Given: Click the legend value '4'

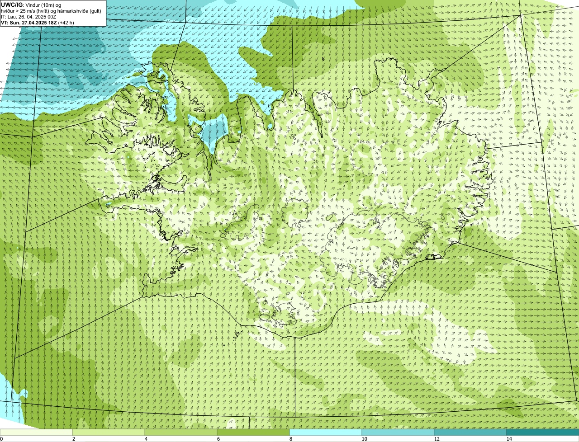Looking at the screenshot, I should point(146,439).
